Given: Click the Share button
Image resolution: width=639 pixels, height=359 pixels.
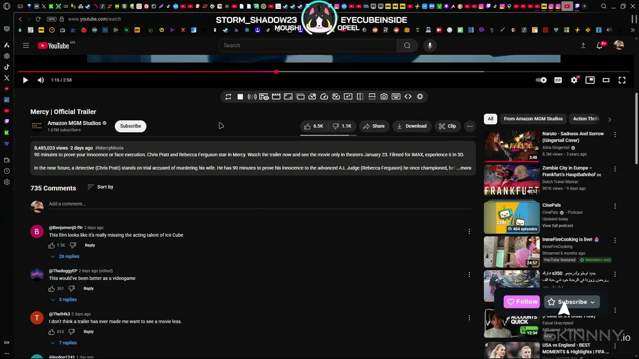Looking at the screenshot, I should click(x=374, y=126).
